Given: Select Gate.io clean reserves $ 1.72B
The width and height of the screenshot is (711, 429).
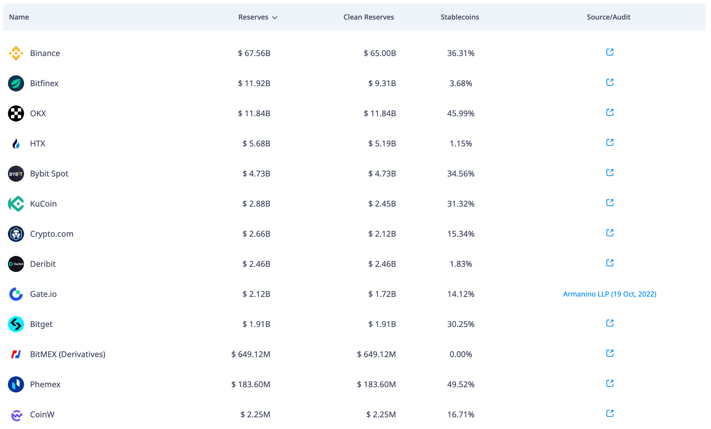Looking at the screenshot, I should (x=382, y=294).
